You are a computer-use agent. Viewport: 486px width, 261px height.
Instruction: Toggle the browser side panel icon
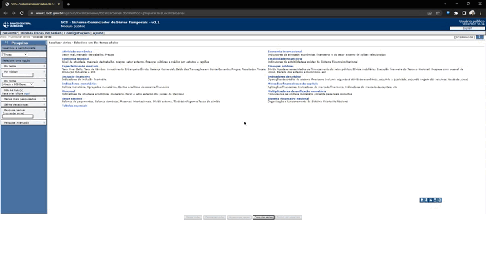(x=464, y=13)
